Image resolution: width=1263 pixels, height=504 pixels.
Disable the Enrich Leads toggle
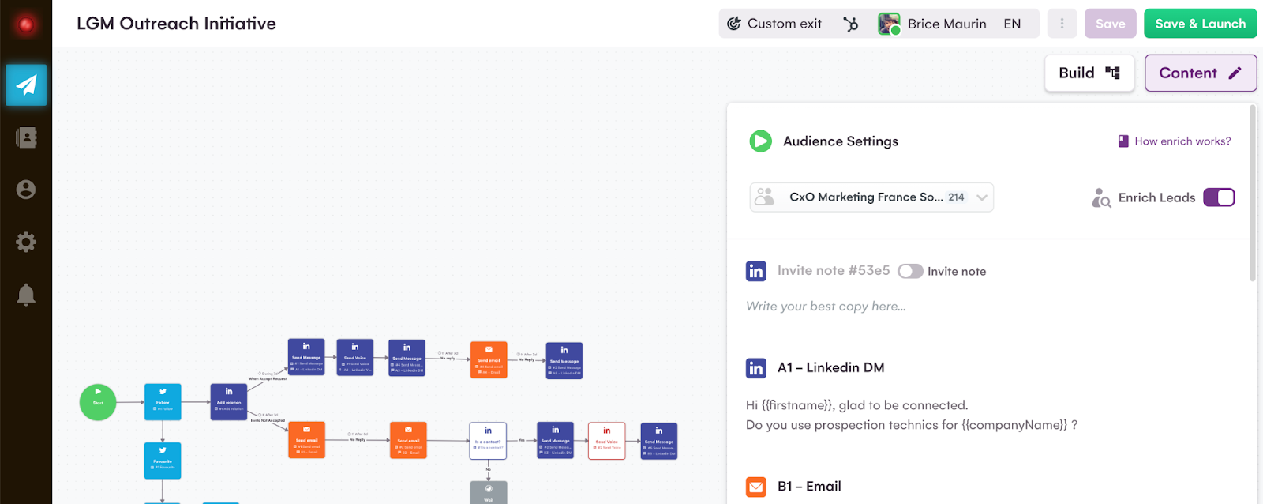coord(1219,197)
